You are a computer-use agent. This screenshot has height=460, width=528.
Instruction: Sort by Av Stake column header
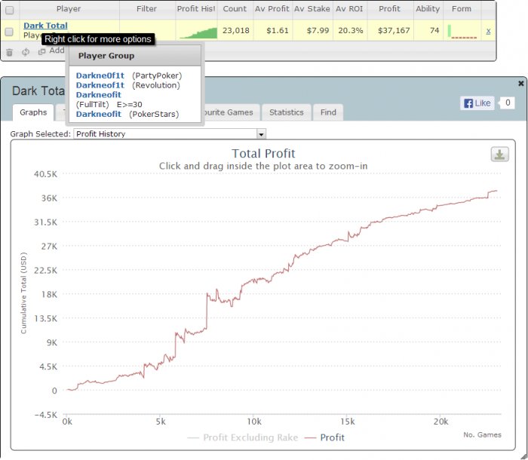[x=312, y=9]
